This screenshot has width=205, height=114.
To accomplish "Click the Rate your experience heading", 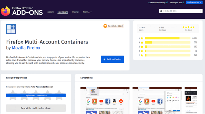I will click(x=16, y=78).
